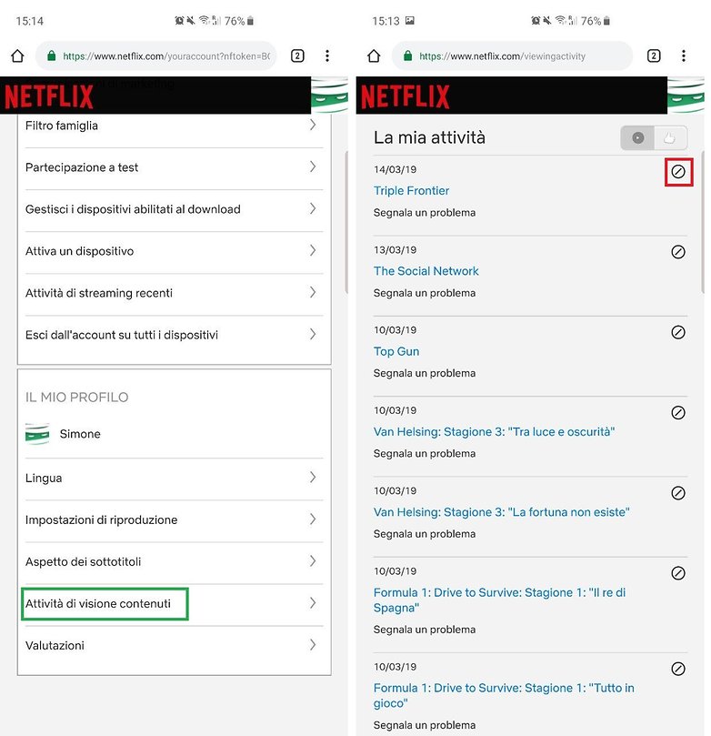This screenshot has height=736, width=711.
Task: Open Van Helsing "Tra luce e oscurità" link
Action: (494, 432)
